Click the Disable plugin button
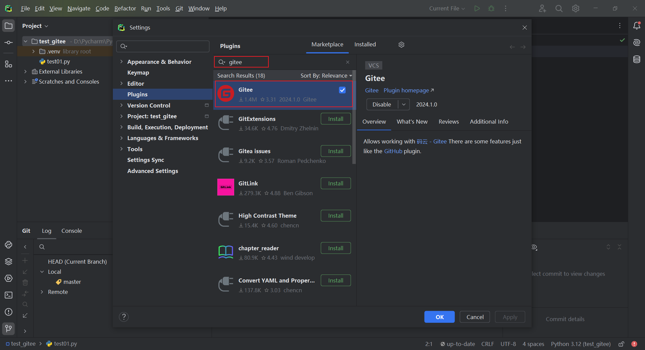This screenshot has height=350, width=645. click(382, 104)
